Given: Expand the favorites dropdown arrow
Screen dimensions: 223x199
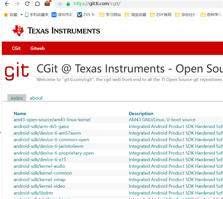Looking at the screenshot, I should [x=22, y=15].
